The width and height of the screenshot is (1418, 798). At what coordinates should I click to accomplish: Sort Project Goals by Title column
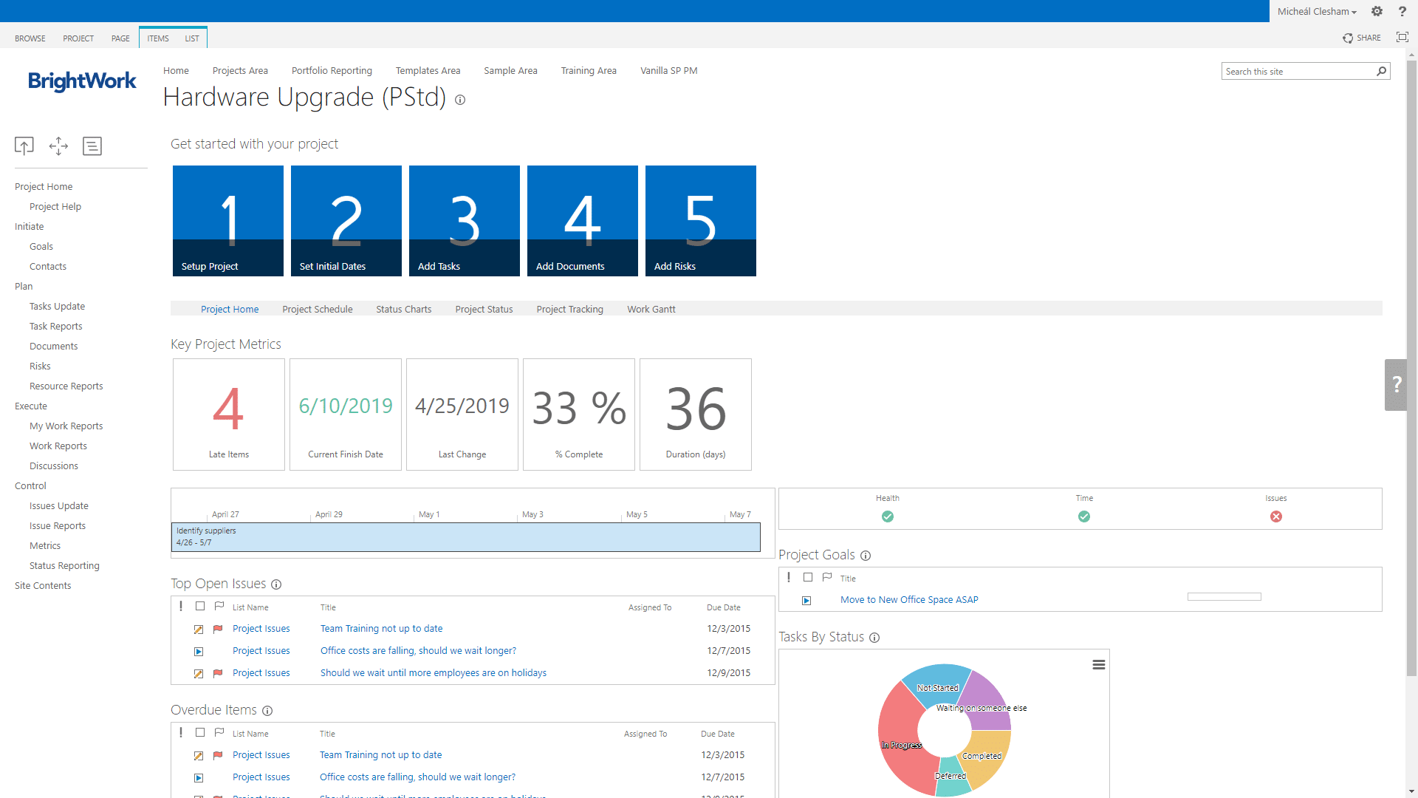(848, 579)
